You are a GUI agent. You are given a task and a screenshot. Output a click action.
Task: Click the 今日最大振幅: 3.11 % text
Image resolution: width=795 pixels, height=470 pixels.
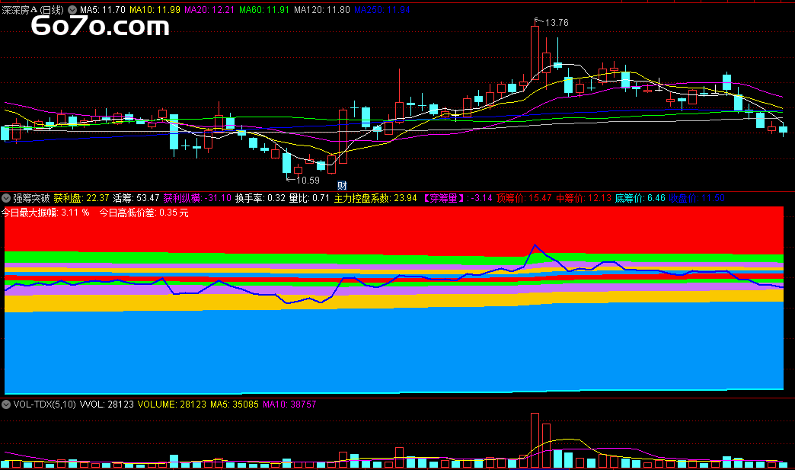(x=46, y=213)
